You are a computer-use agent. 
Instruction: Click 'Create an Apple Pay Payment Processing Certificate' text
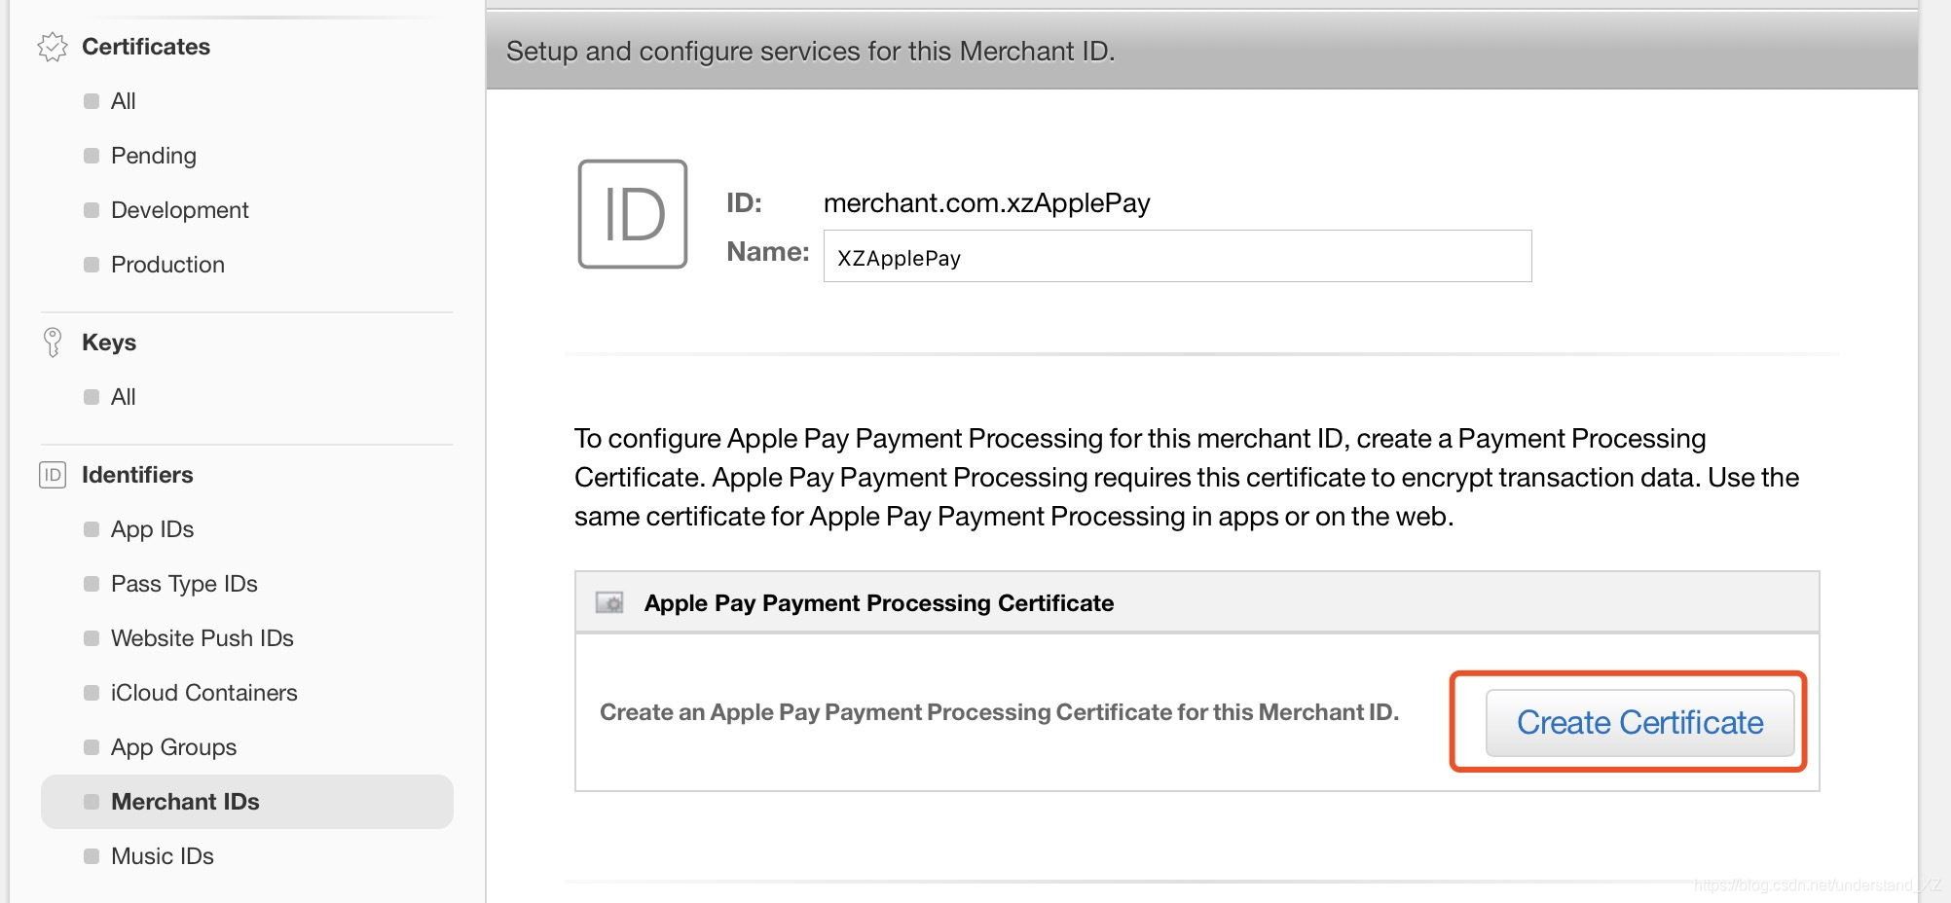point(999,712)
